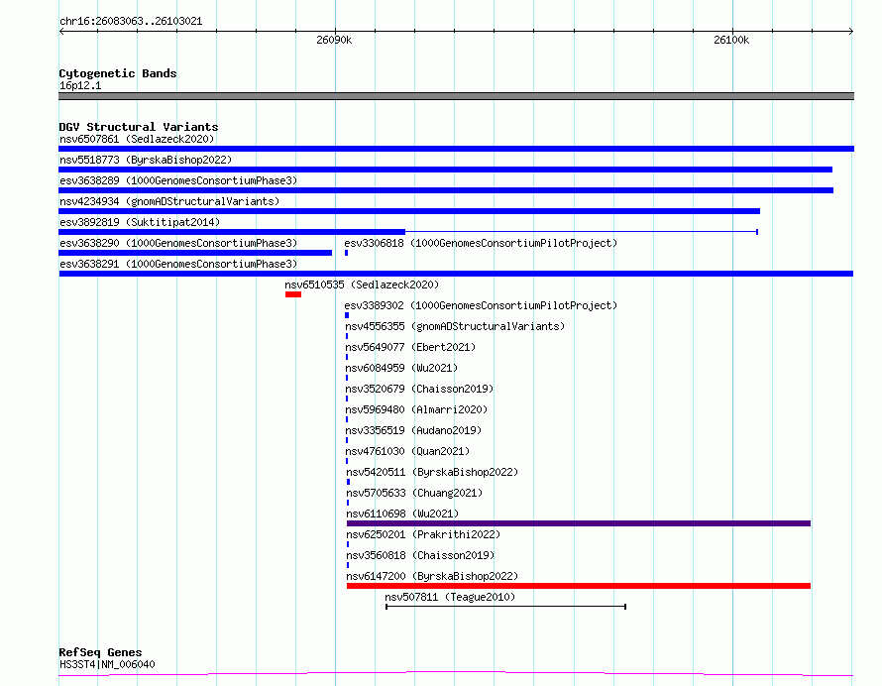Click the gray 16p12.1 cytogenetic band bar
The height and width of the screenshot is (686, 882).
pos(456,96)
